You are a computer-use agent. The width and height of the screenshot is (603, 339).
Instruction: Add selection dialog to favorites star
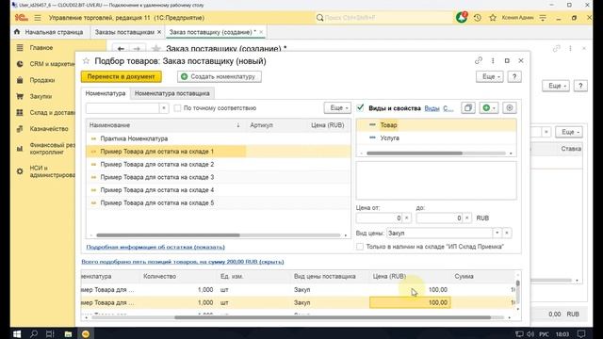tap(86, 60)
